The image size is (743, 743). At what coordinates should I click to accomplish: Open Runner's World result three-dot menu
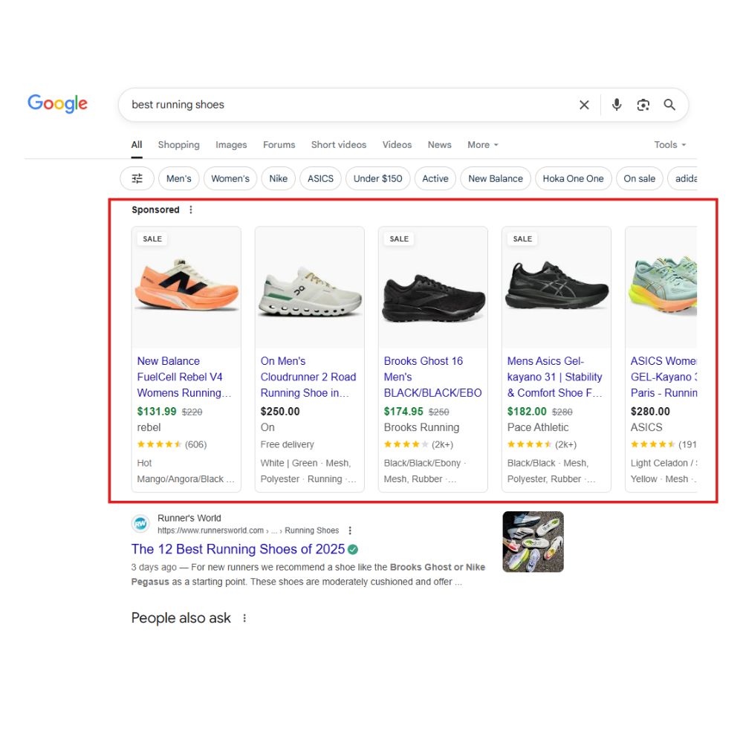pyautogui.click(x=350, y=531)
